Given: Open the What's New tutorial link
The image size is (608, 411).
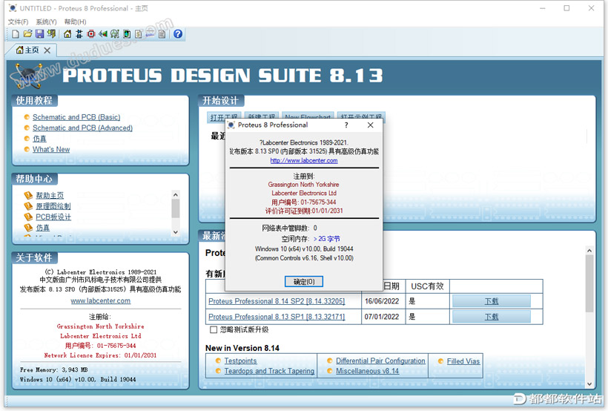Looking at the screenshot, I should [51, 149].
